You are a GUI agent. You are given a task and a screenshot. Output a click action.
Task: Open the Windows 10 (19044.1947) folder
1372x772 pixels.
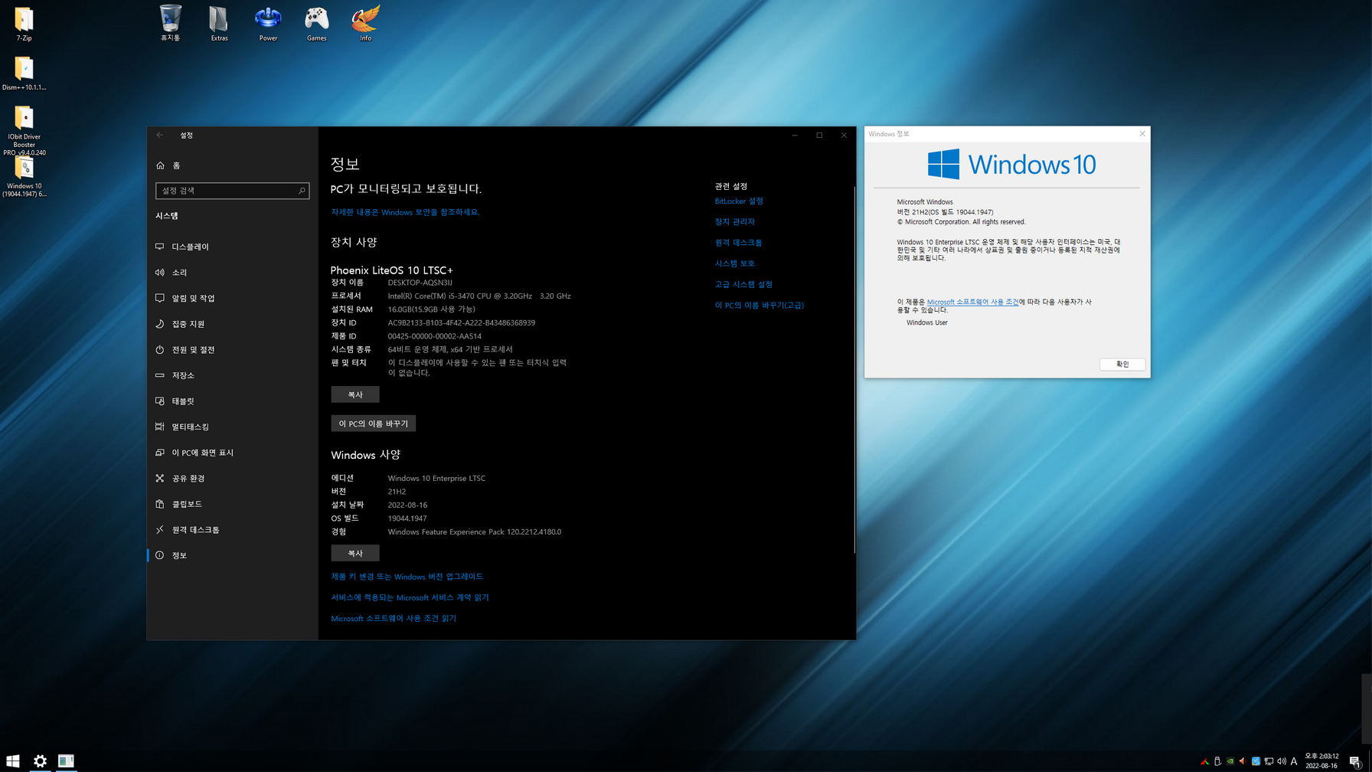coord(24,178)
